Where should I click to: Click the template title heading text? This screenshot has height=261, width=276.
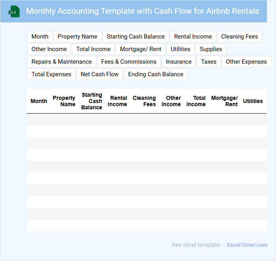click(x=142, y=11)
